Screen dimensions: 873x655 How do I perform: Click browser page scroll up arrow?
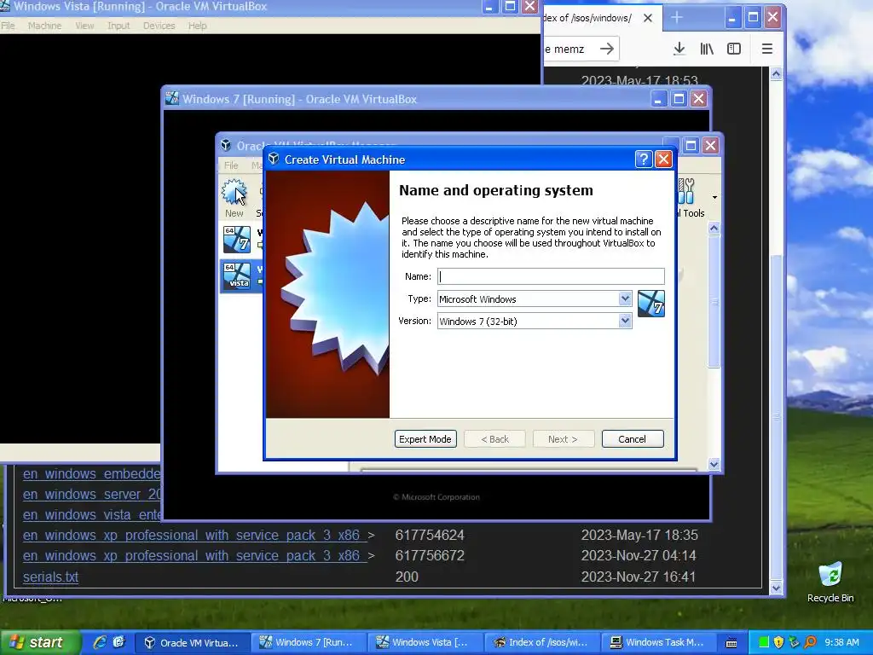[x=776, y=74]
